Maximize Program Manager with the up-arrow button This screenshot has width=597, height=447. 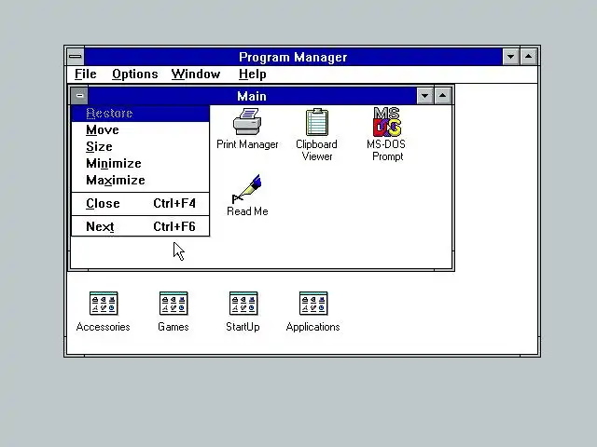529,57
